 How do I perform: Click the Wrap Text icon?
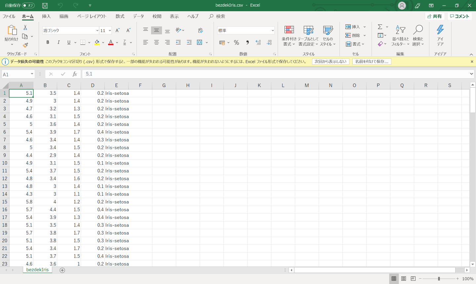pyautogui.click(x=200, y=30)
